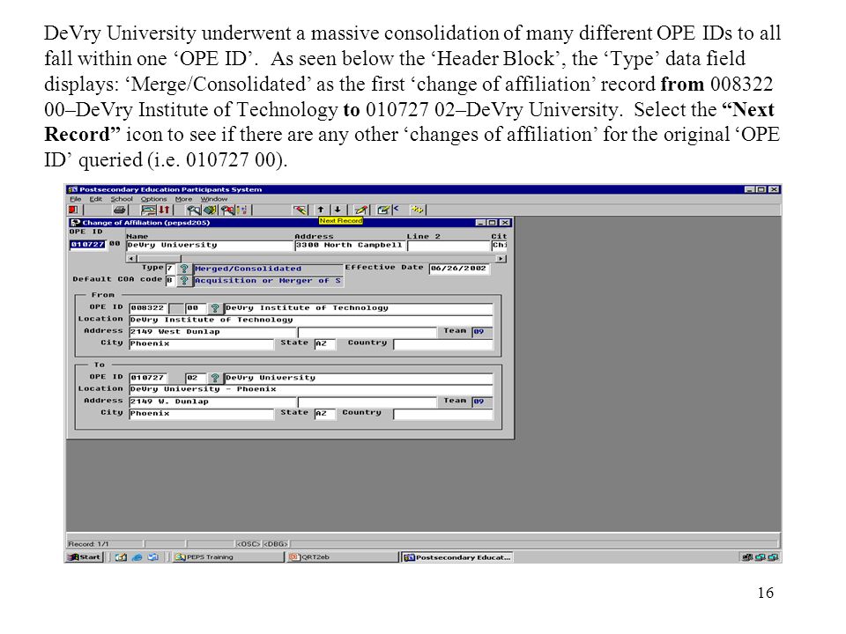Click the To section empty Country field
The height and width of the screenshot is (634, 846).
(x=443, y=414)
